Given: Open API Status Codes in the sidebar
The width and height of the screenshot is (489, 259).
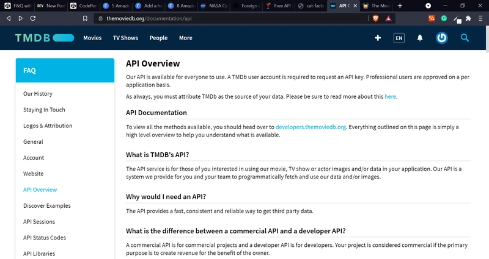Looking at the screenshot, I should pyautogui.click(x=44, y=238).
